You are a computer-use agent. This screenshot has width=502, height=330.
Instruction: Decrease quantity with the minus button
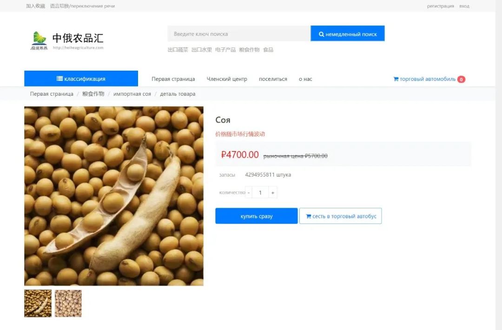248,193
